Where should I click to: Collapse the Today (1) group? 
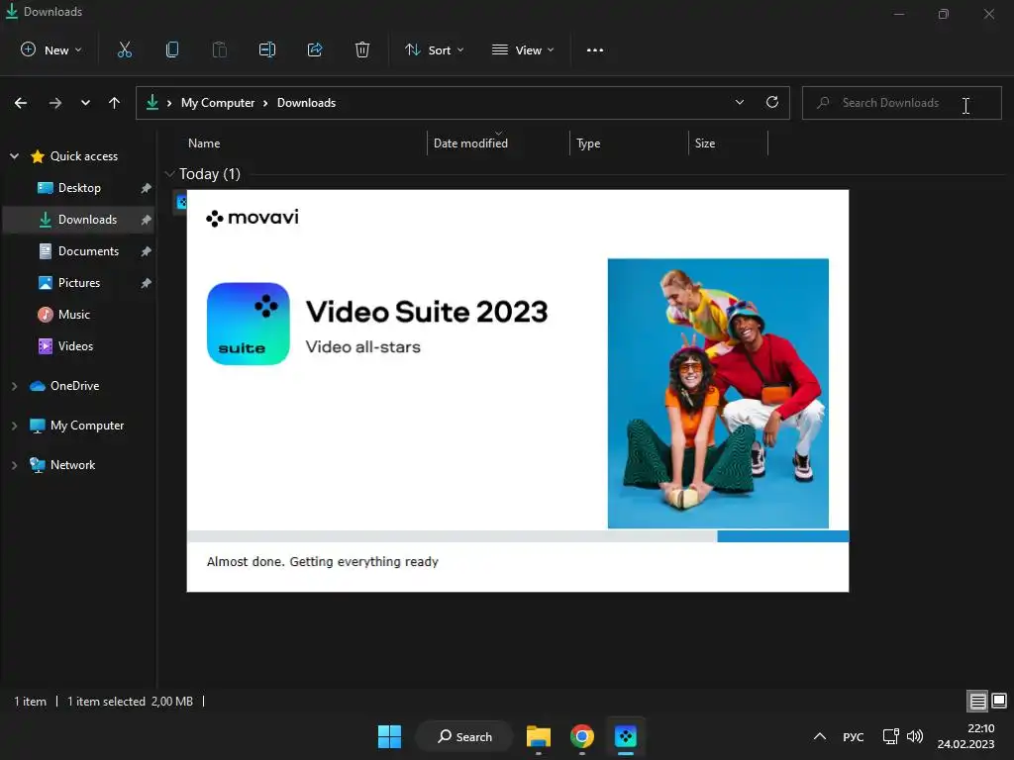pyautogui.click(x=170, y=174)
